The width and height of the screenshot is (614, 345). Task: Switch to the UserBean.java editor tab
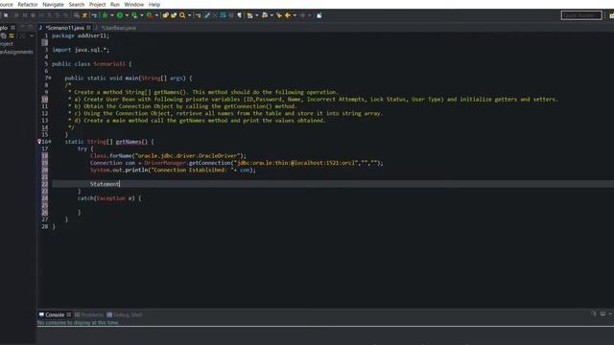[x=118, y=28]
